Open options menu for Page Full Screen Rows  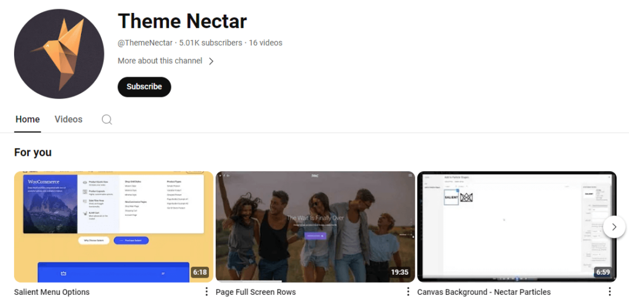pos(408,291)
